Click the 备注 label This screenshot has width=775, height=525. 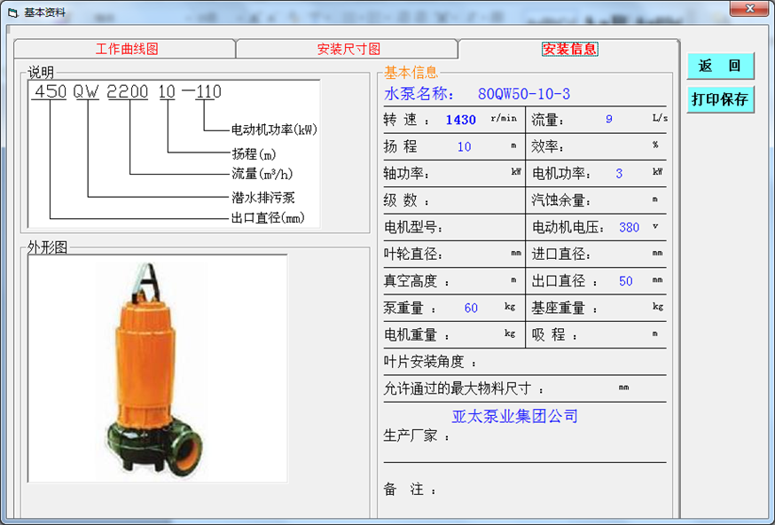click(x=411, y=490)
